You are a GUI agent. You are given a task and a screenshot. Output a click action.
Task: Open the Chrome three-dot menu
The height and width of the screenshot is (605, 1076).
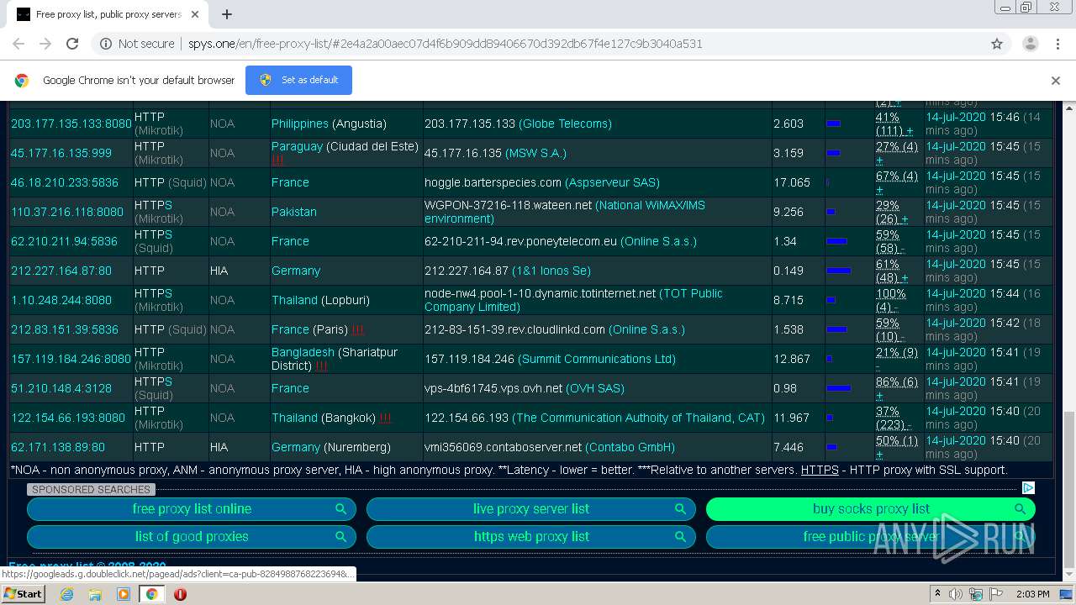[1057, 44]
